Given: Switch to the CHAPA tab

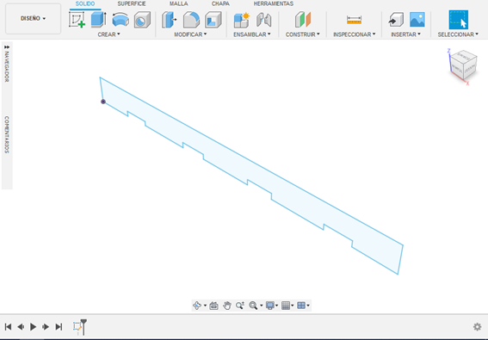Looking at the screenshot, I should pos(220,3).
